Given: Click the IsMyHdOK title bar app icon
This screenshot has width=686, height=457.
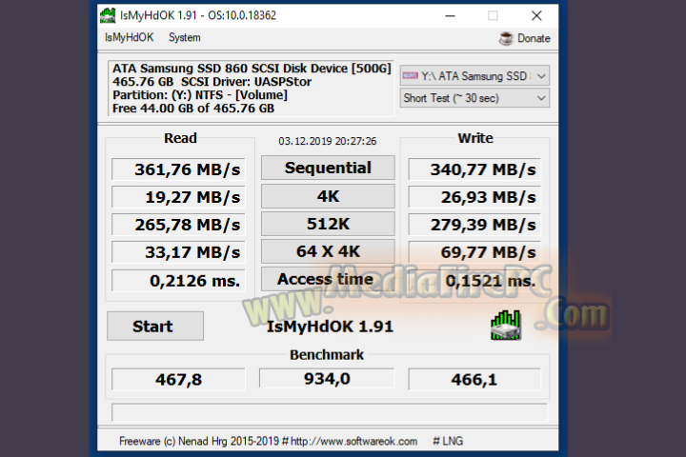Looking at the screenshot, I should click(108, 16).
